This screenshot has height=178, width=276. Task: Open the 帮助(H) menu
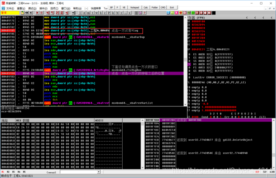(77, 8)
